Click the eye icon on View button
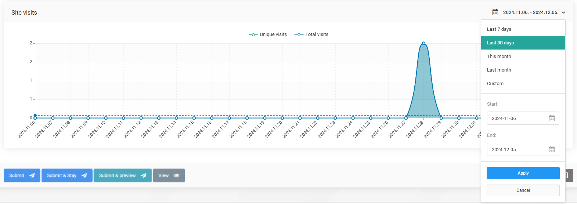The image size is (577, 204). coord(176,175)
